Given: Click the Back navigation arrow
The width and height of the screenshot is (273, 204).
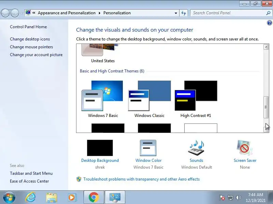Looking at the screenshot, I should [x=5, y=13].
